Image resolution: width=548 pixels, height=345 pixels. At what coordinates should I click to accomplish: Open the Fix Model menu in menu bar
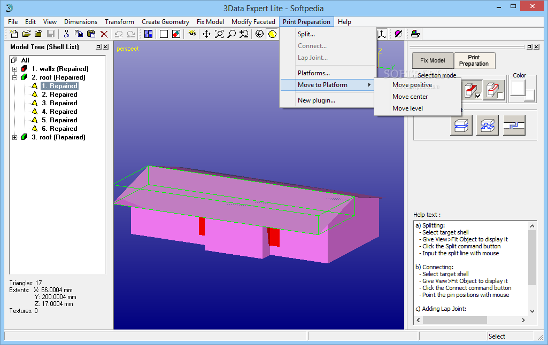211,22
